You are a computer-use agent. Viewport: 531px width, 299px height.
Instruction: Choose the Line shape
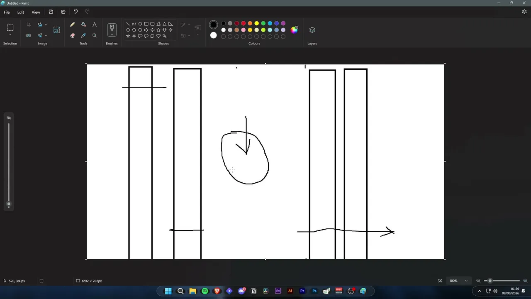[128, 24]
